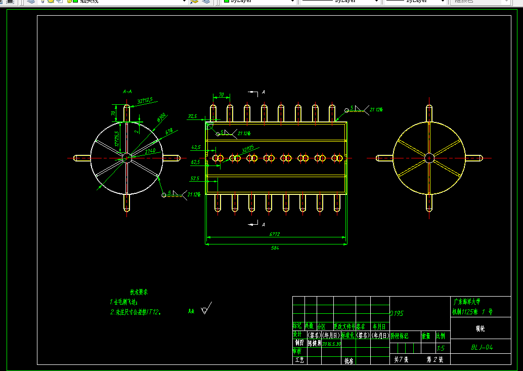Select the 阶段标记 cell text
Viewport: 523px width, 371px height.
point(399,336)
